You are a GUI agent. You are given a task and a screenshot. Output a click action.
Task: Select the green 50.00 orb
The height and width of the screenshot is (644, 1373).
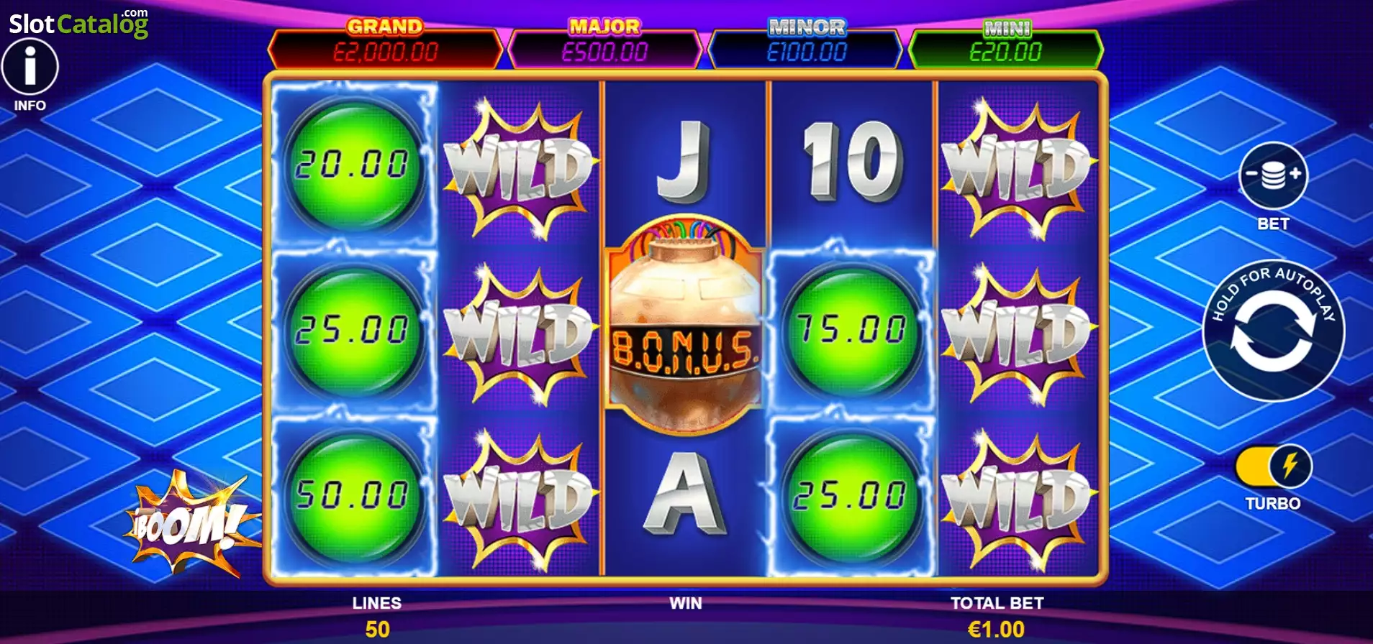tap(352, 494)
